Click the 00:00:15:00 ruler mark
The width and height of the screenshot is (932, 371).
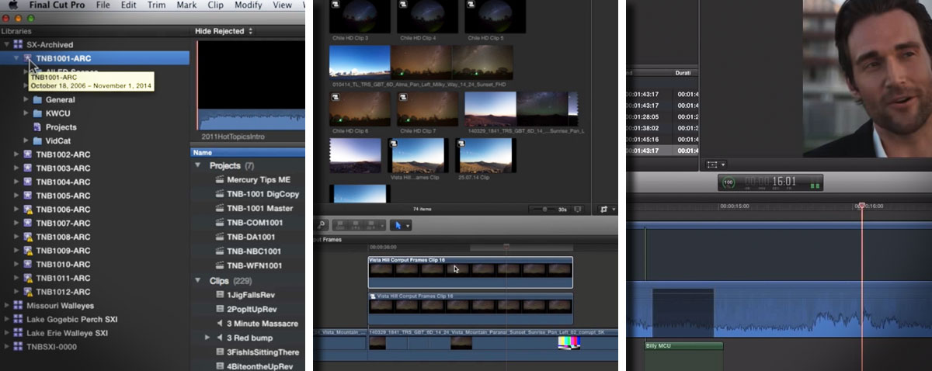coord(734,206)
